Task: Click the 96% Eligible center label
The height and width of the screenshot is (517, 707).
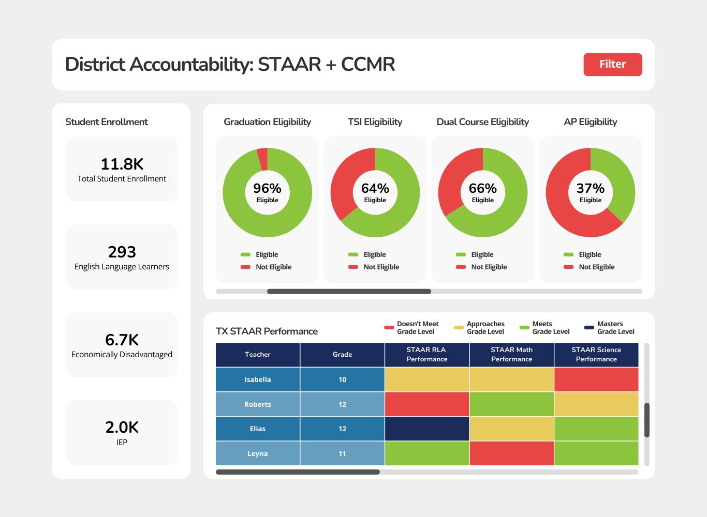Action: [x=267, y=190]
